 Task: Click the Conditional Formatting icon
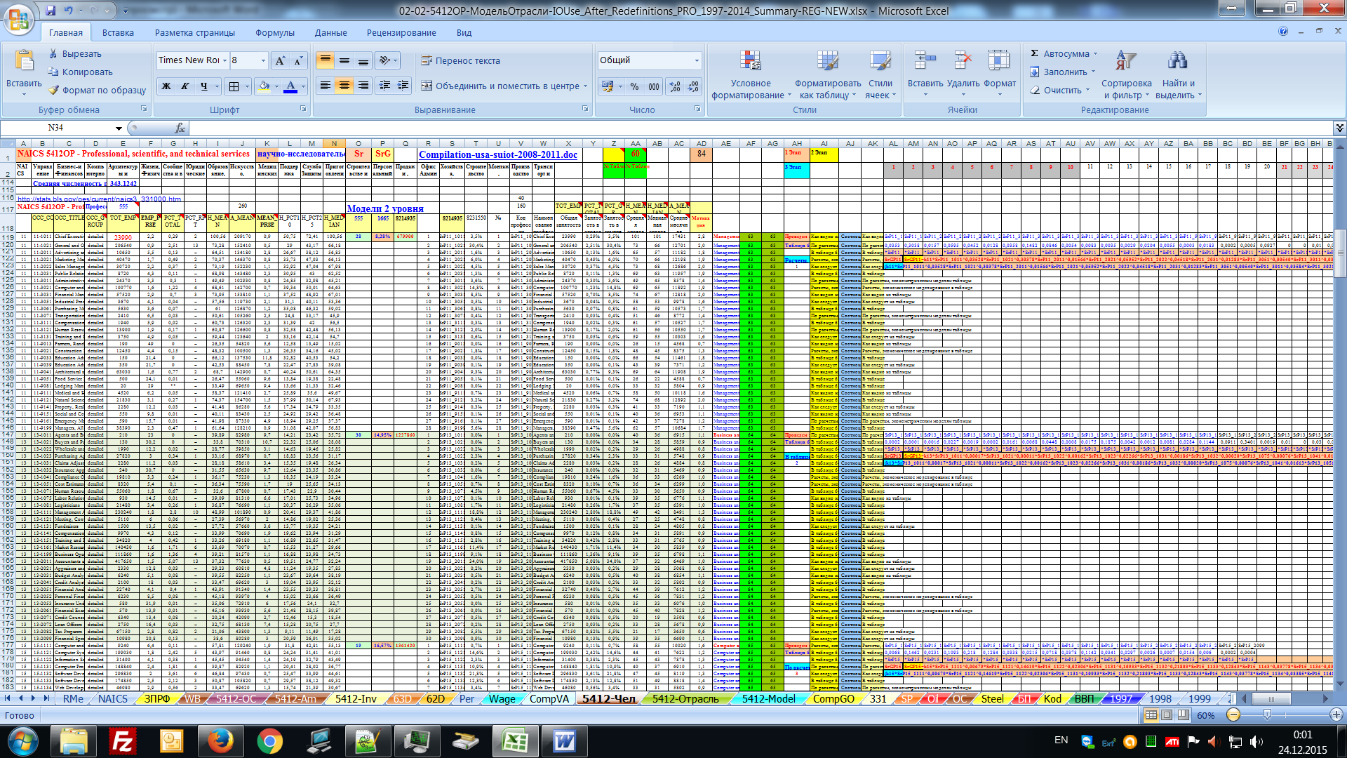coord(750,62)
